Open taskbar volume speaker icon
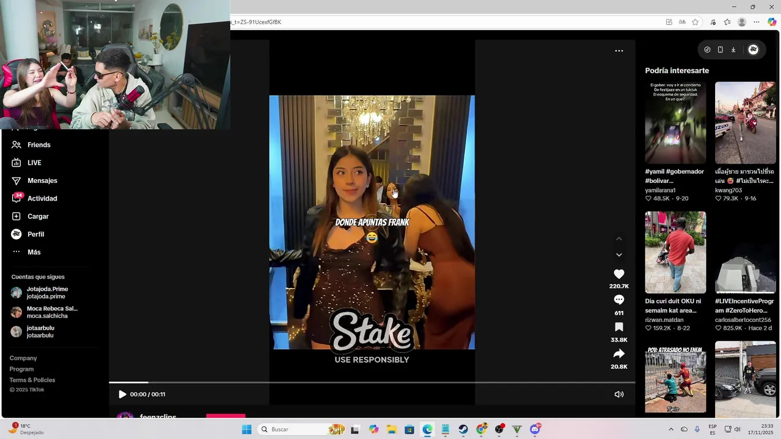Screen dimensions: 781x439 pos(737,429)
